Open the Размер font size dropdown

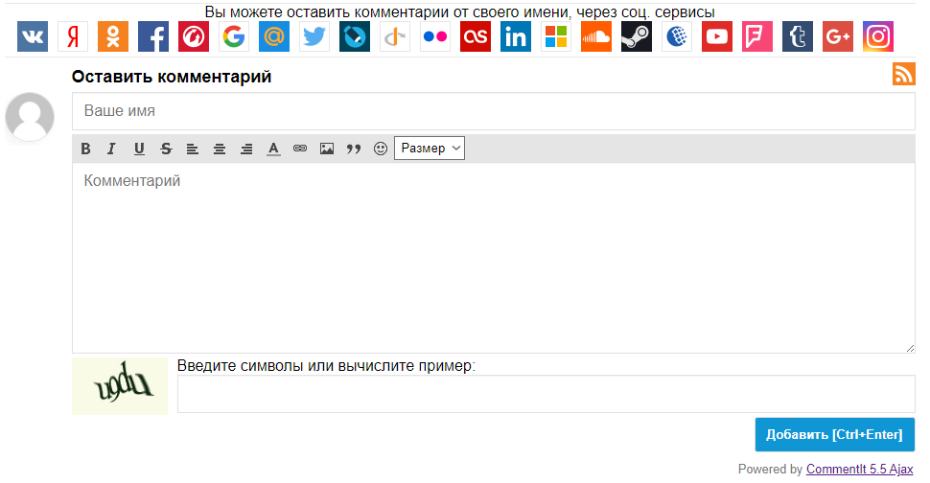point(430,149)
